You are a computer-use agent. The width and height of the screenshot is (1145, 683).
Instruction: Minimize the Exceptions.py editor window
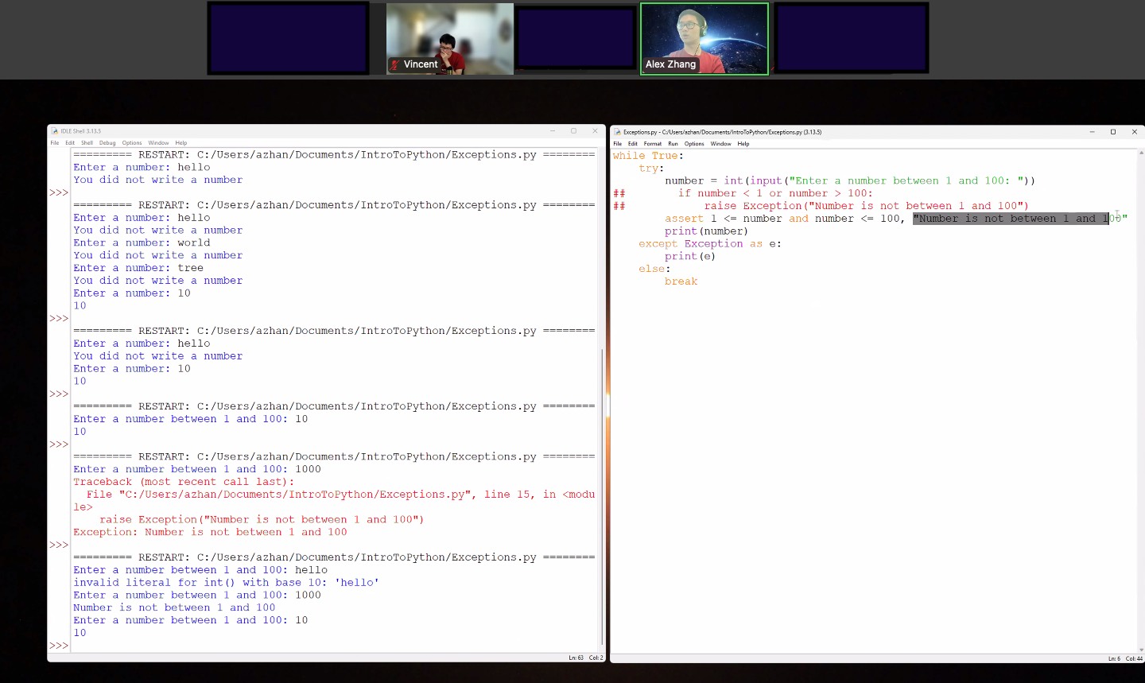[x=1092, y=132]
